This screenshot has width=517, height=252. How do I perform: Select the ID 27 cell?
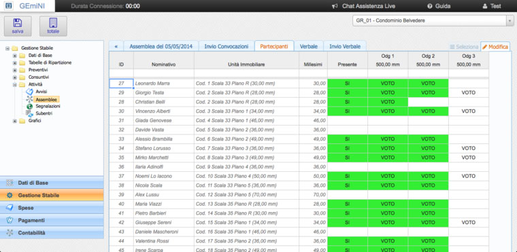[x=121, y=84]
